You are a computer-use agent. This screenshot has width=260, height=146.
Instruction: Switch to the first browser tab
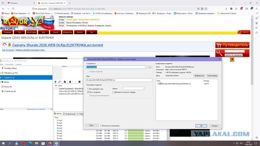tap(21, 3)
